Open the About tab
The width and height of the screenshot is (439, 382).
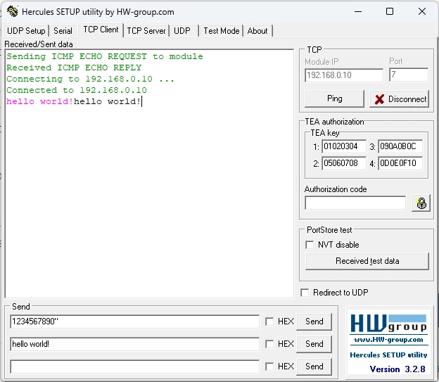tap(257, 30)
